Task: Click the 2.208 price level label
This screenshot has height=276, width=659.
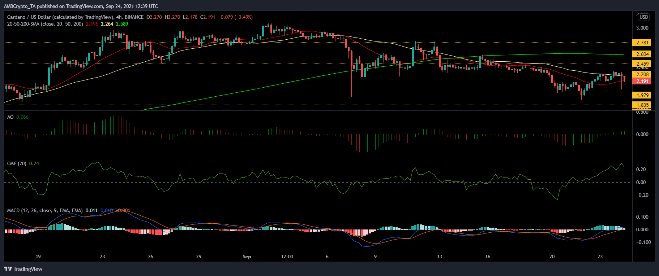Action: tap(642, 74)
